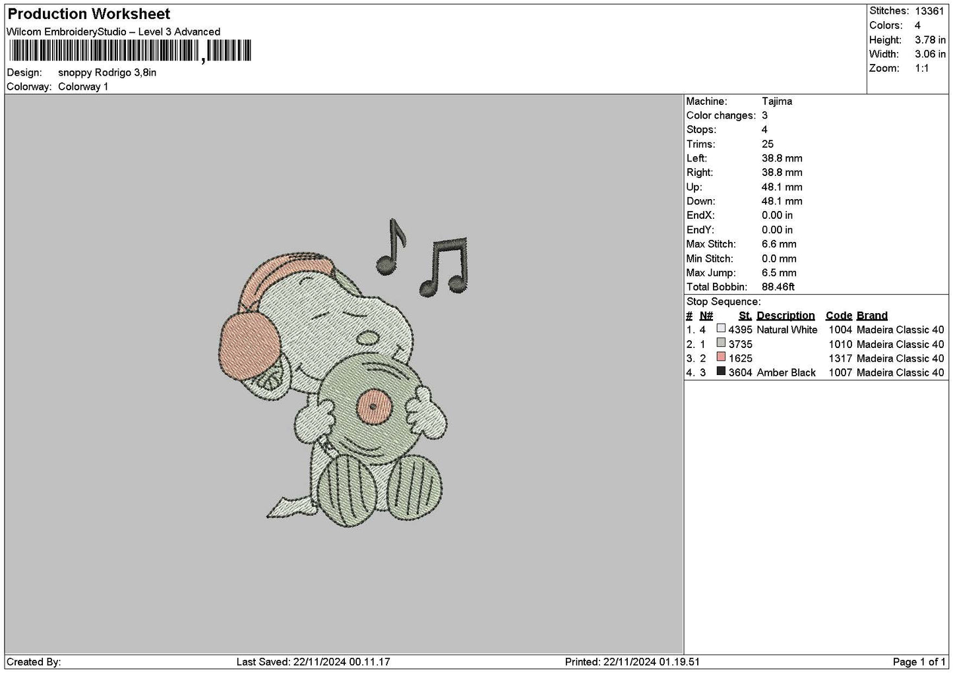Click thread code 1010 in row 2
The height and width of the screenshot is (673, 953).
pos(840,344)
